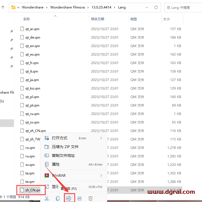Expand arrow after Wondershare breadcrumb

click(47, 7)
